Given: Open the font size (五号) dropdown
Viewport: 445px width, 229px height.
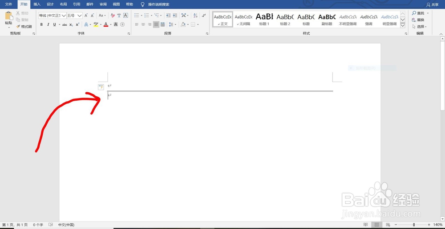Looking at the screenshot, I should click(80, 15).
